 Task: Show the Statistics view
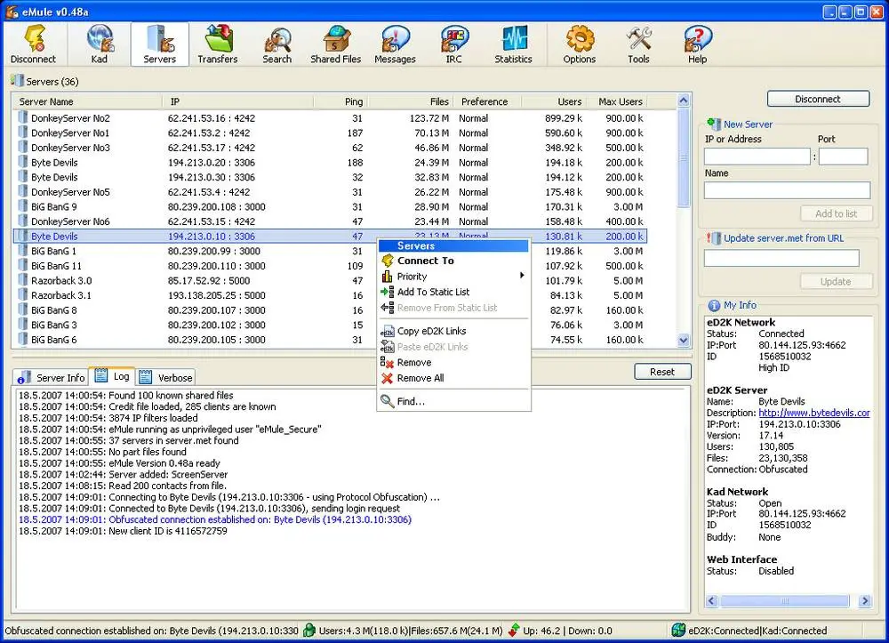(x=513, y=44)
